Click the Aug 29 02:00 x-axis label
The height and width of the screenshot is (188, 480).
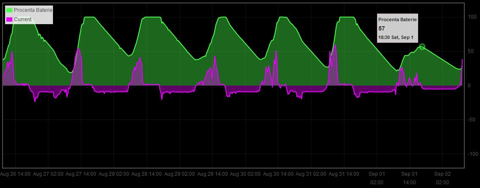(179, 174)
